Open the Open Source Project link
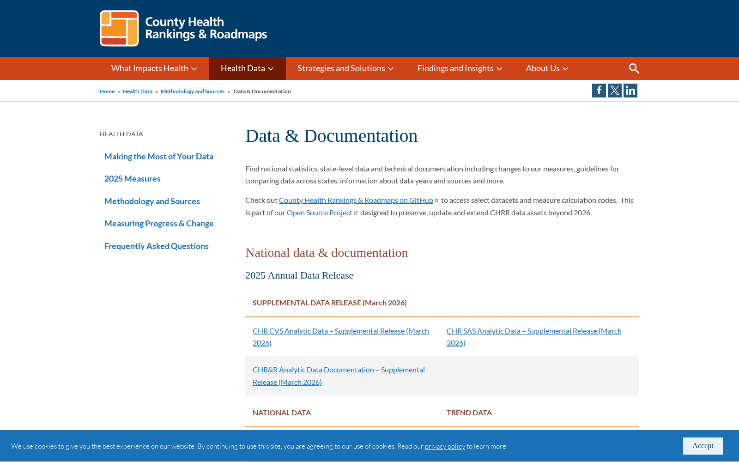Image resolution: width=739 pixels, height=462 pixels. click(320, 213)
